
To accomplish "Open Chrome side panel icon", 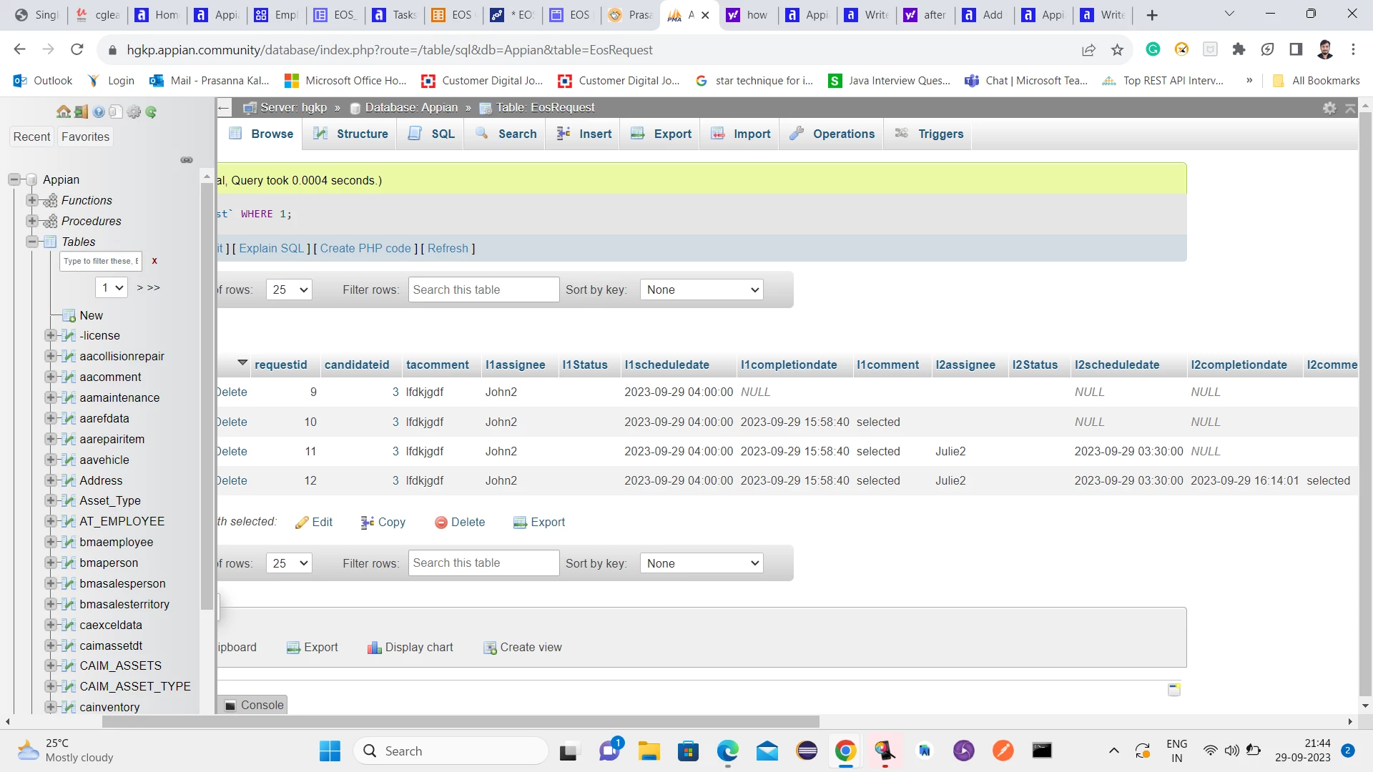I will pos(1296,49).
